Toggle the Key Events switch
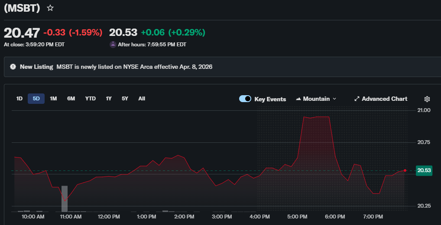This screenshot has width=441, height=225. pos(245,99)
